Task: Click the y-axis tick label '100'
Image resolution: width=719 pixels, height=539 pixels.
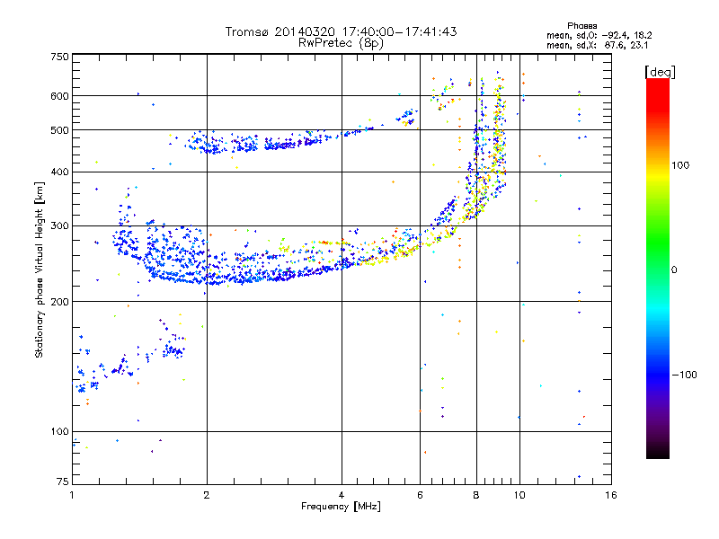Action: pos(59,432)
